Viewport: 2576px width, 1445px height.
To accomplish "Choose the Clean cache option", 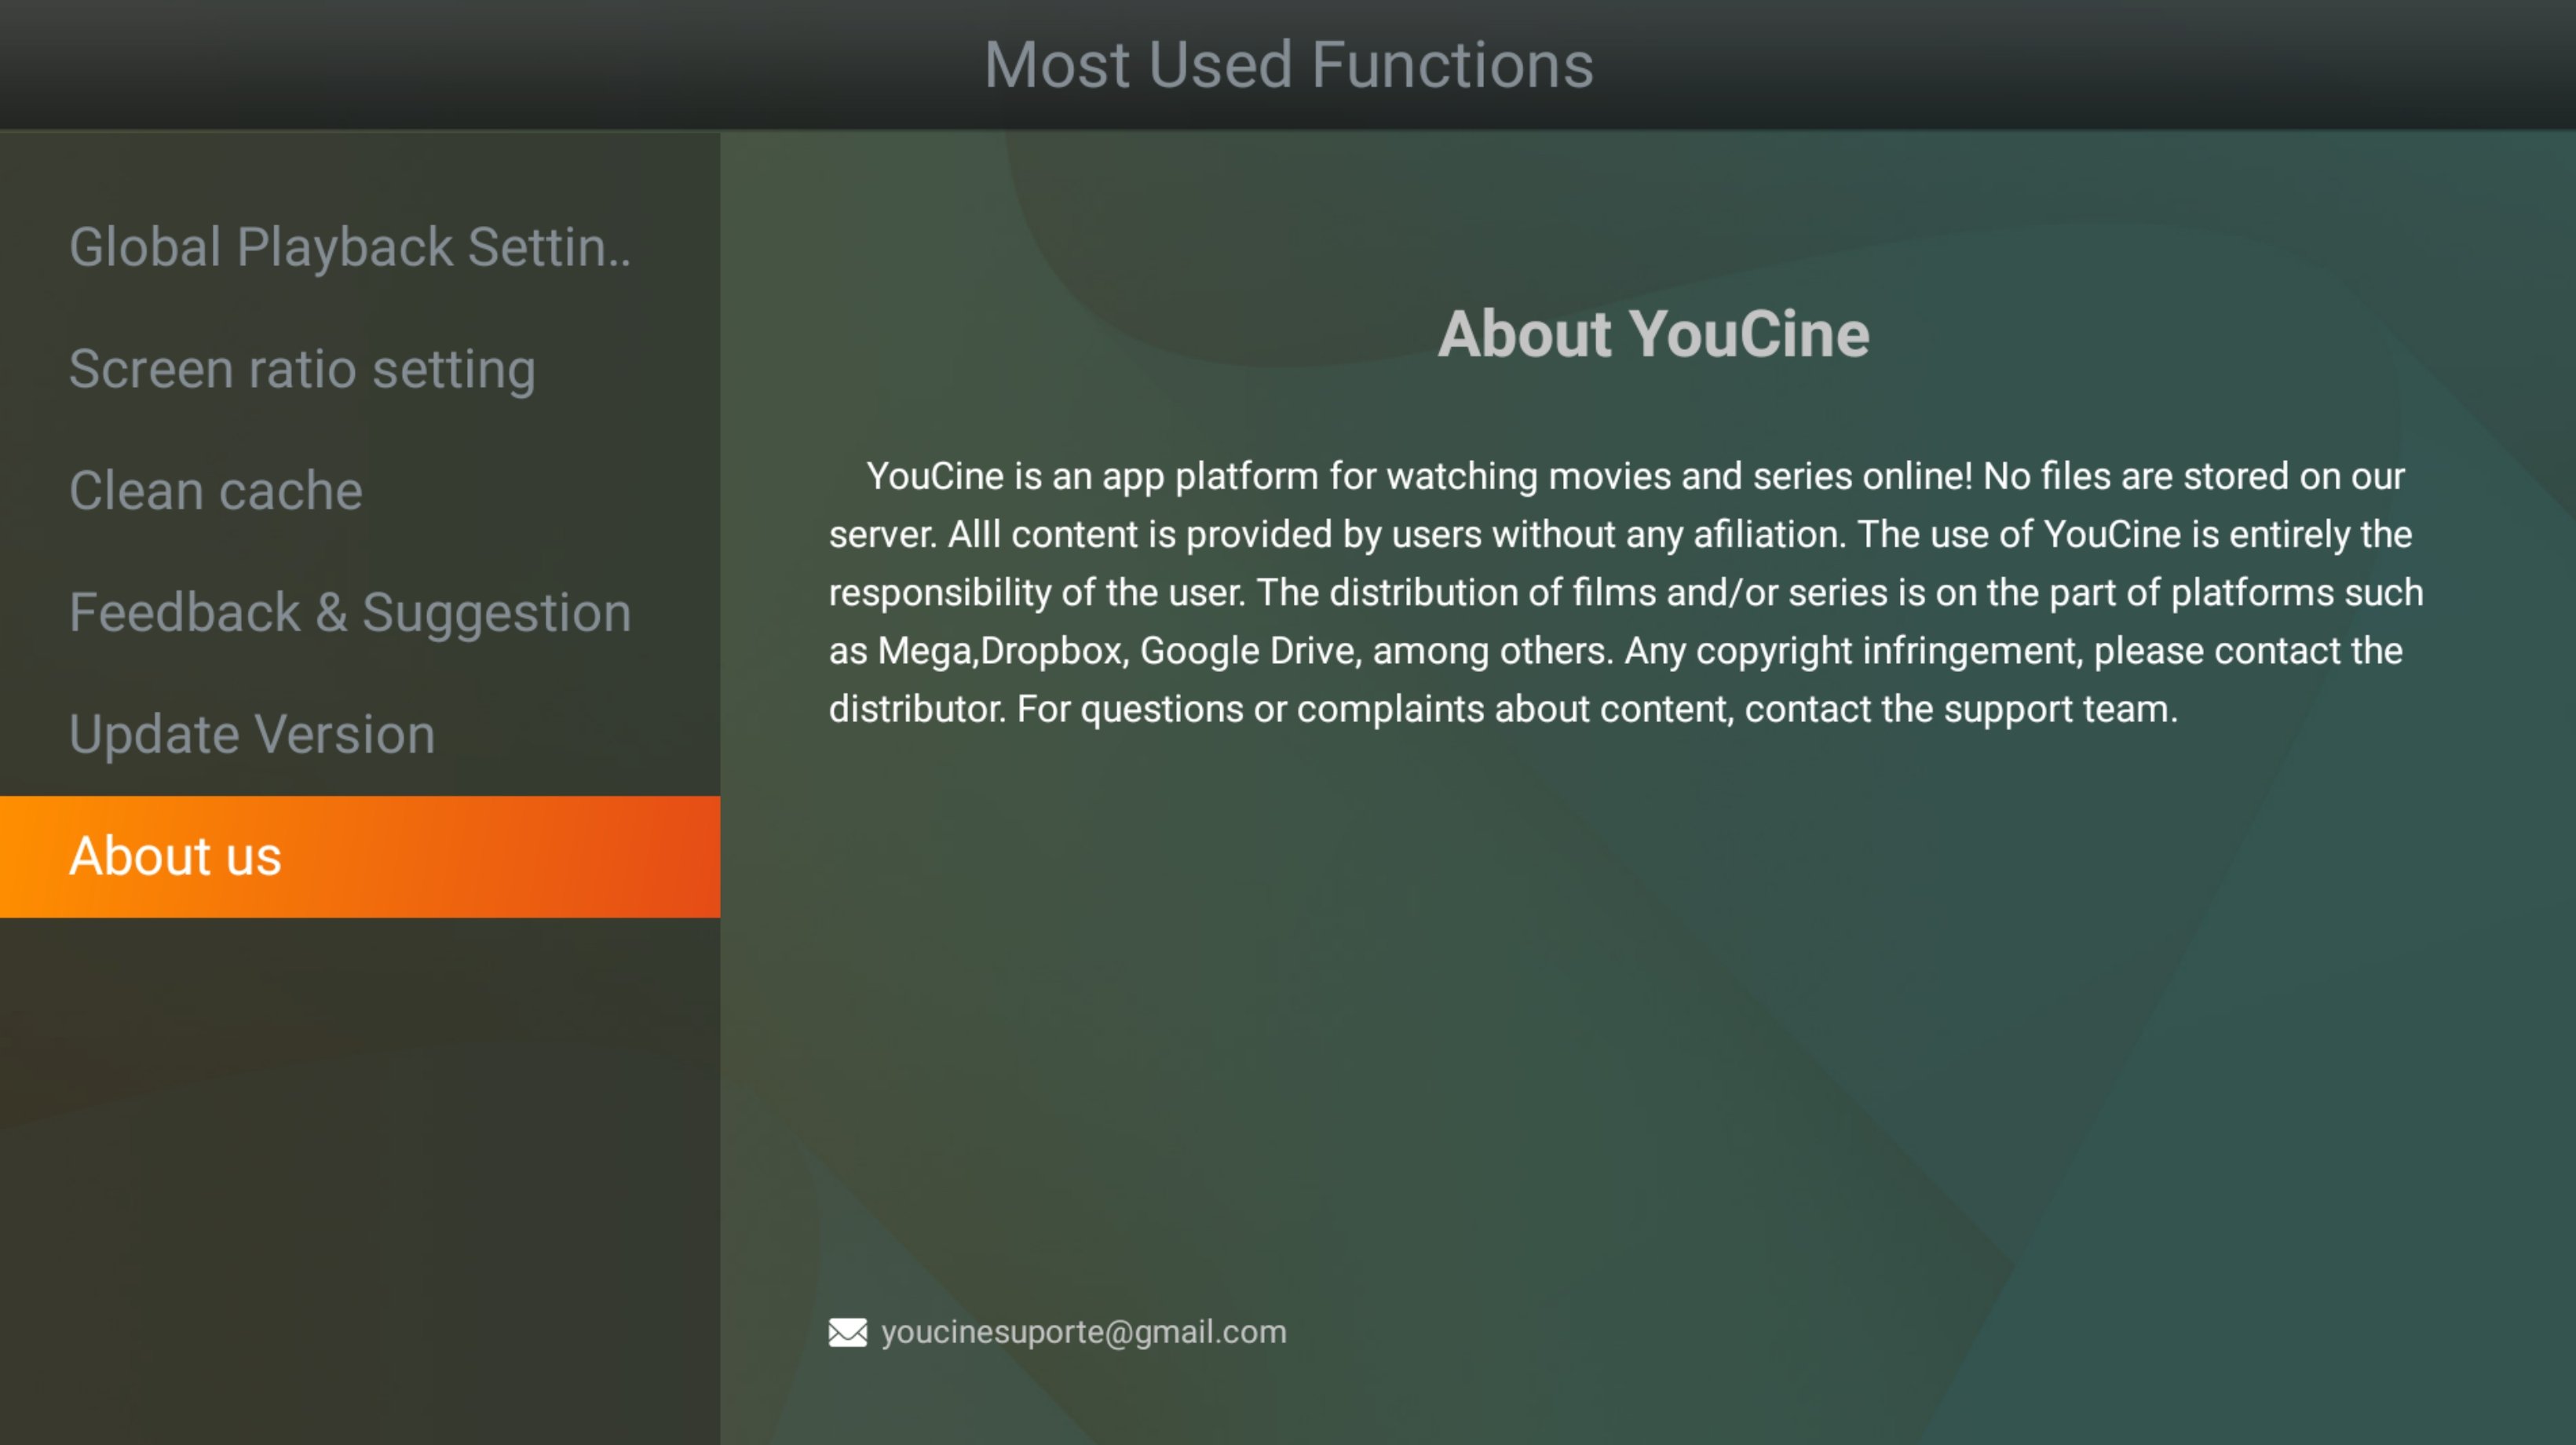I will click(x=360, y=491).
